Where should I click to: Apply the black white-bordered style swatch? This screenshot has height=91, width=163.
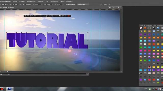(x=141, y=73)
